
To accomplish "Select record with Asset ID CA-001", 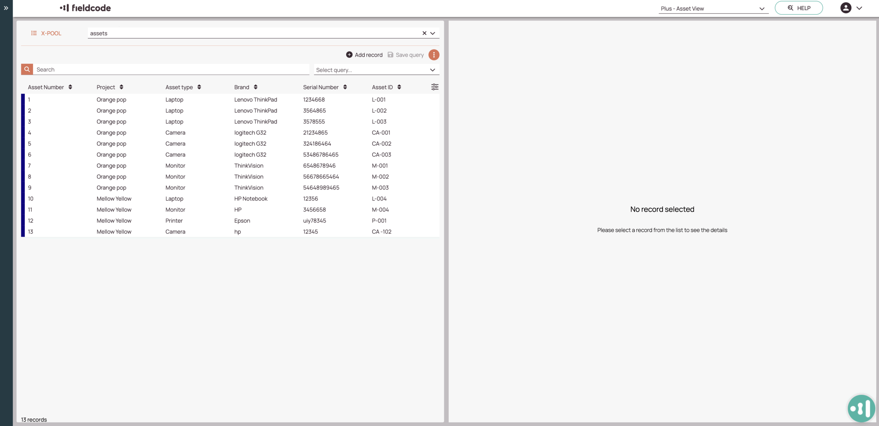I will (230, 133).
